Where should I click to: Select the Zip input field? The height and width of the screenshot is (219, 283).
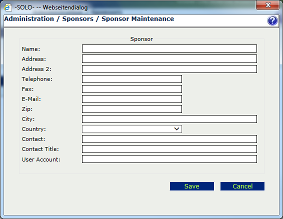click(x=132, y=109)
